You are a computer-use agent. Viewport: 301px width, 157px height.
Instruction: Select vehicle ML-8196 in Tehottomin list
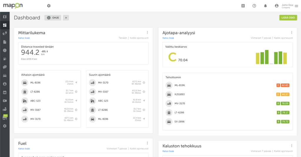179,85
